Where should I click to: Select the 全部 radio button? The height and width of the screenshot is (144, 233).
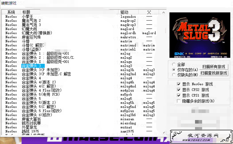[x=174, y=65]
